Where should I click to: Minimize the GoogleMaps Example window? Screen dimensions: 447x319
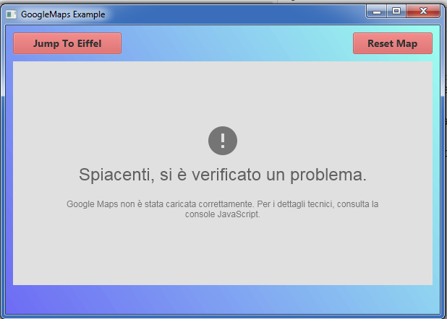(377, 12)
